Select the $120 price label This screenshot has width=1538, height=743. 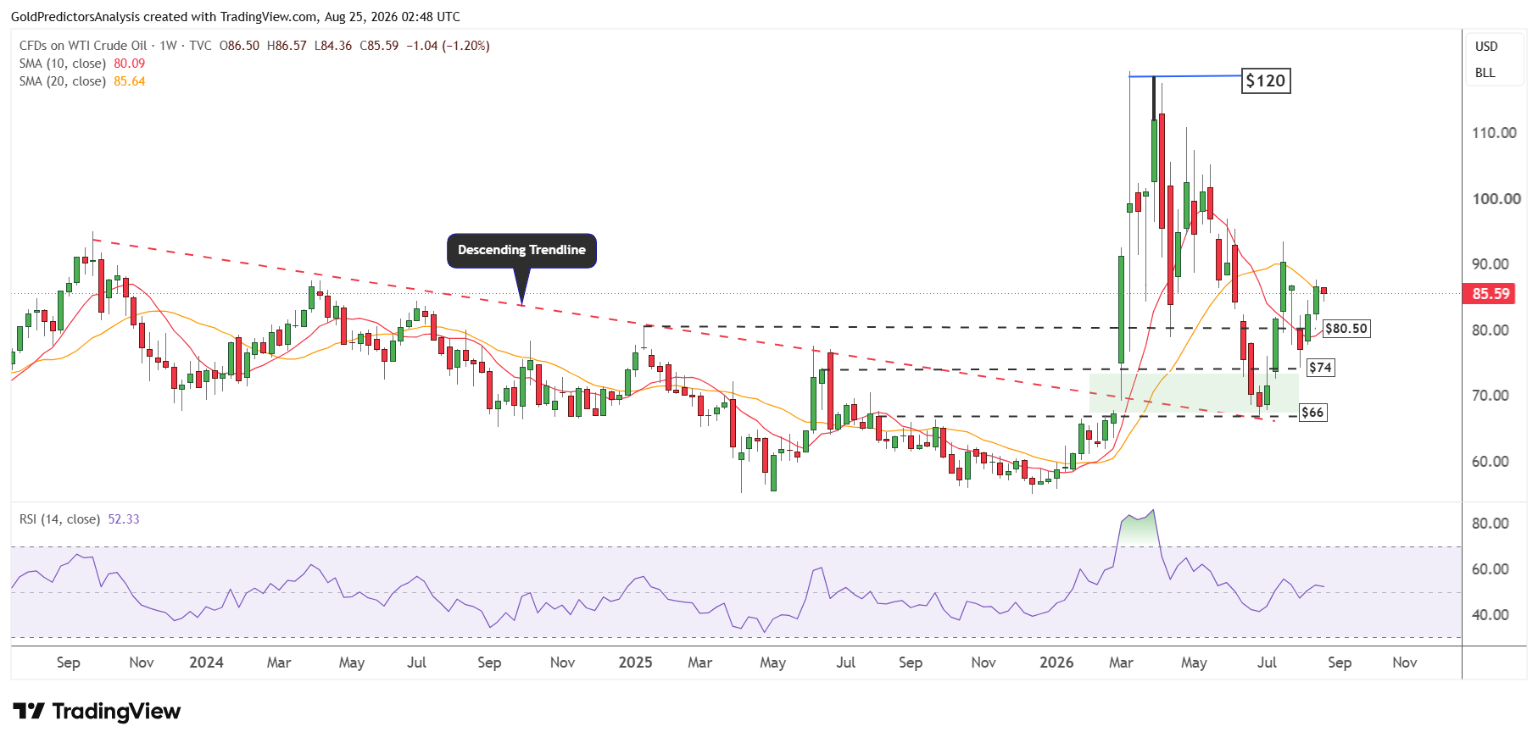(x=1266, y=80)
